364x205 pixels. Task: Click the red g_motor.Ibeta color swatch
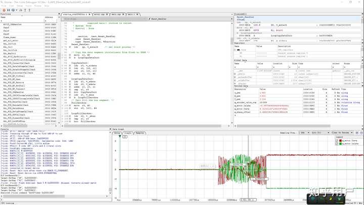pyautogui.click(x=340, y=140)
